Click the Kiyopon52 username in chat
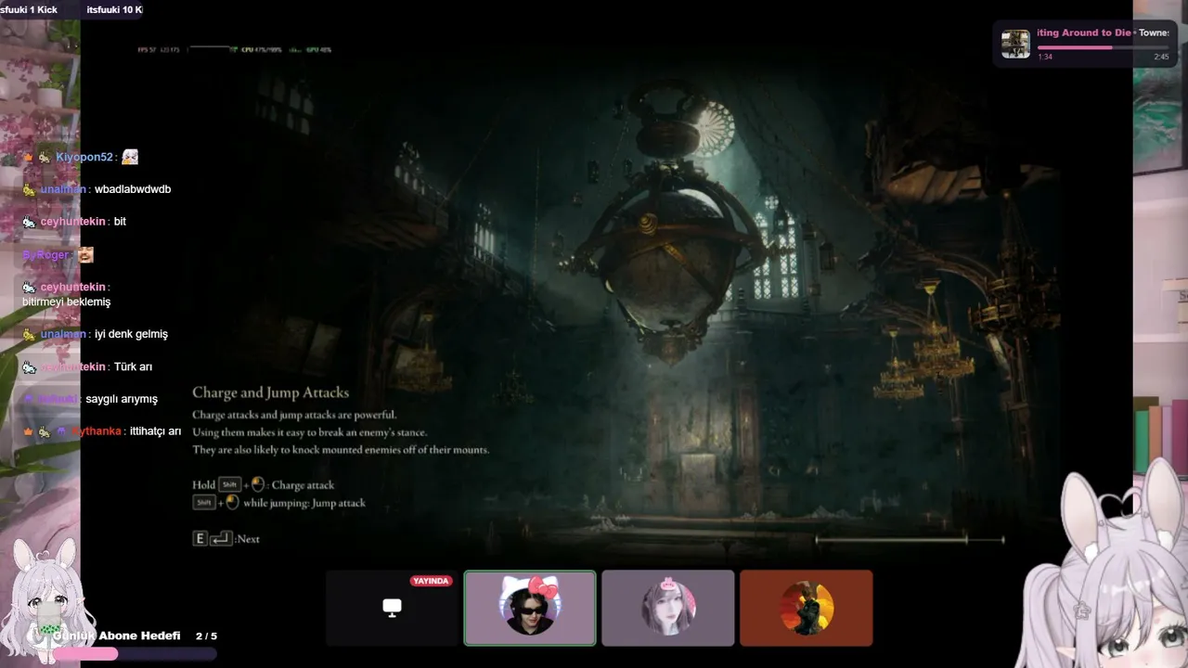Viewport: 1188px width, 668px height. tap(84, 158)
